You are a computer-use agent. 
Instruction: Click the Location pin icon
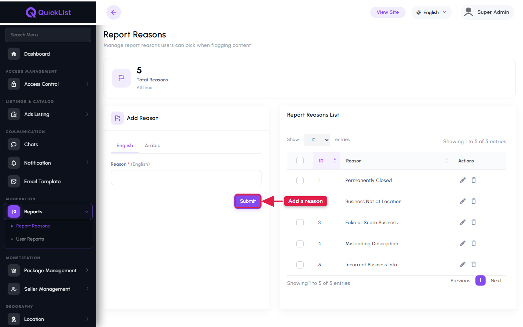coord(14,319)
